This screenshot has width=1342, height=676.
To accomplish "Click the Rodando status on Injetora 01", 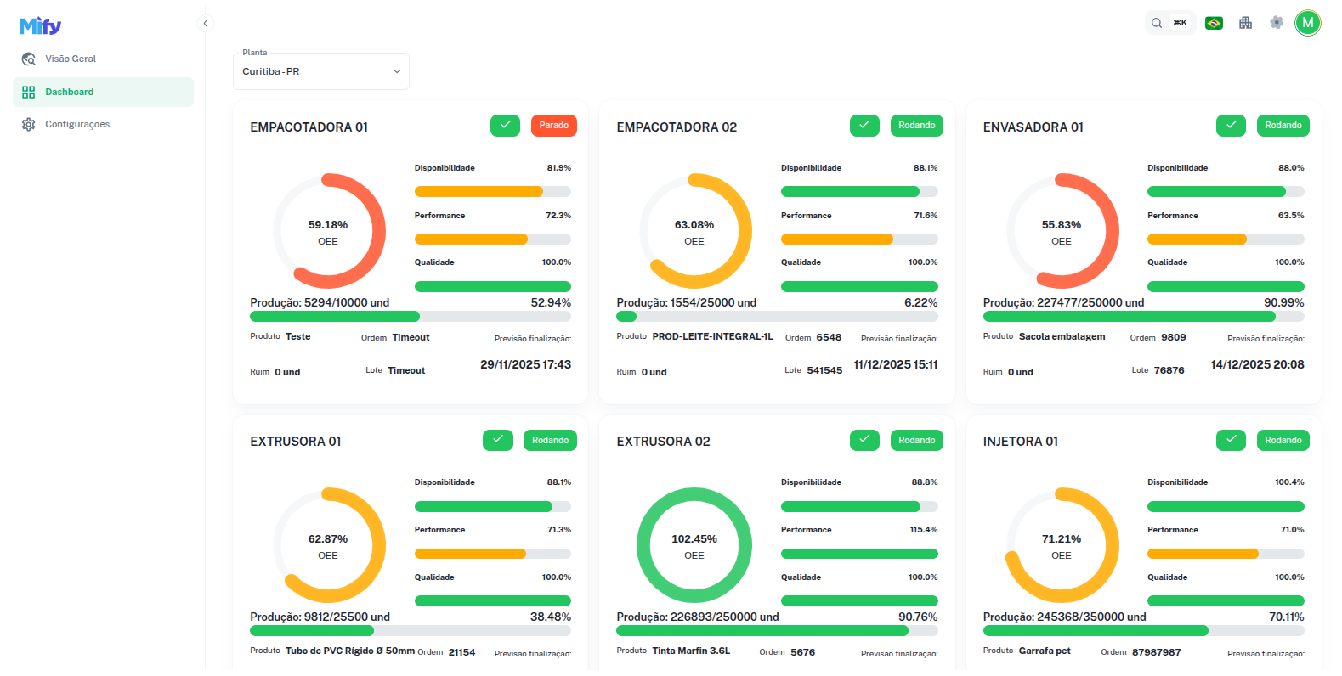I will click(1283, 440).
